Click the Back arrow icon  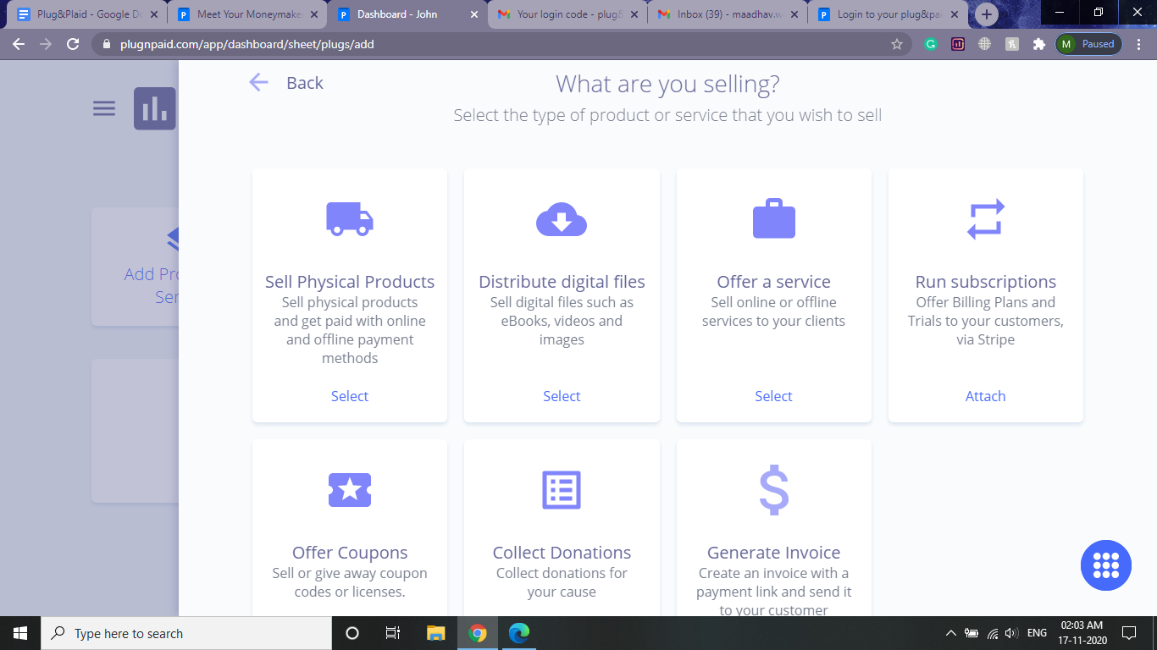point(258,82)
